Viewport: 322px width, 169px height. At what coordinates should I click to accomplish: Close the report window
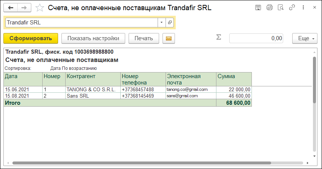coord(314,8)
